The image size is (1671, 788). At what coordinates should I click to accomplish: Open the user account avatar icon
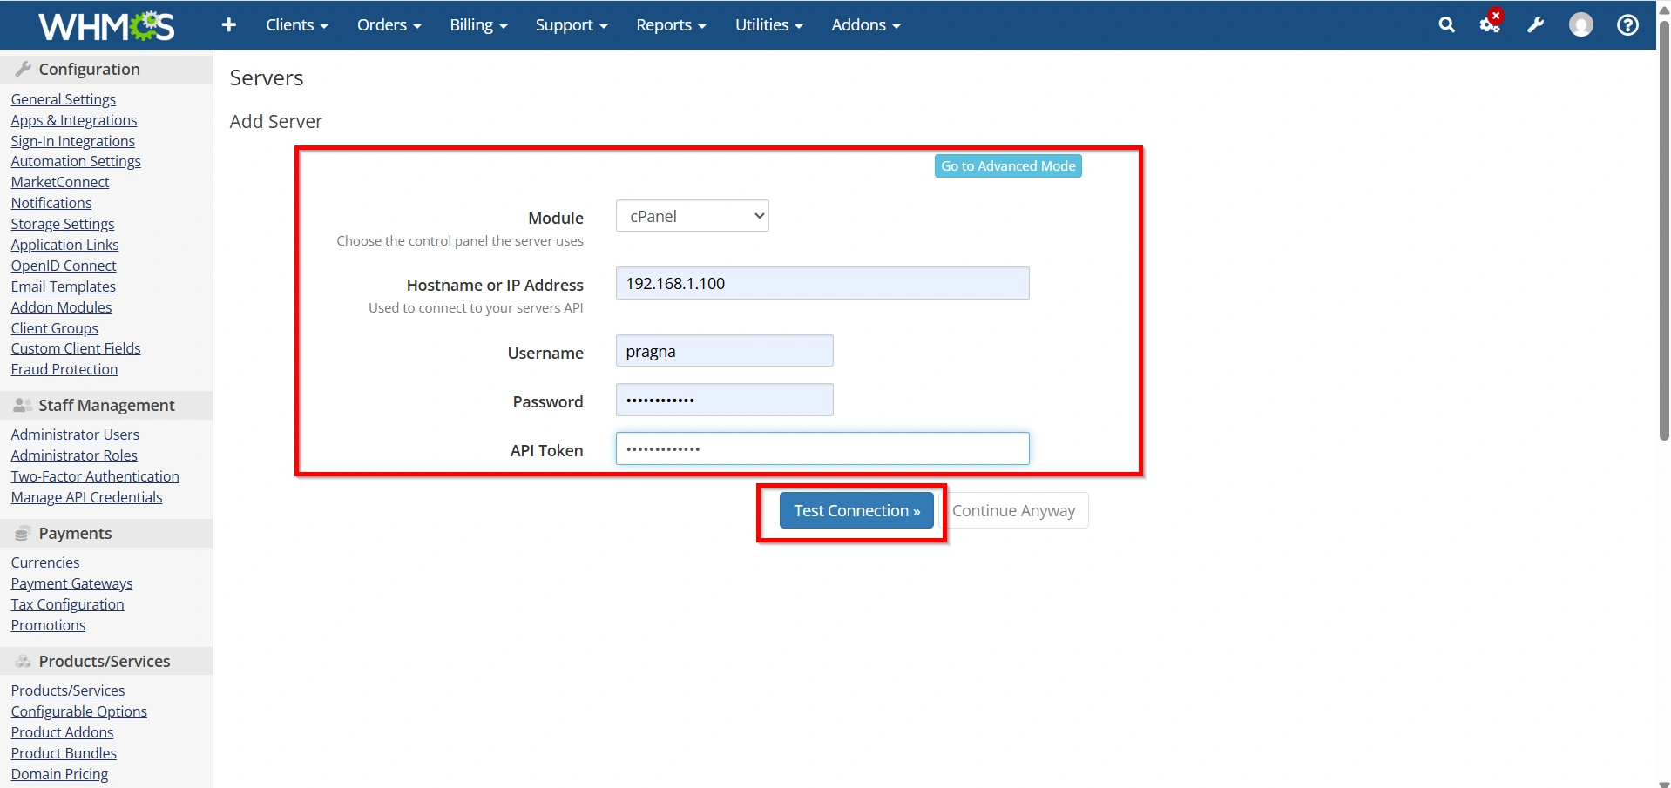coord(1581,25)
